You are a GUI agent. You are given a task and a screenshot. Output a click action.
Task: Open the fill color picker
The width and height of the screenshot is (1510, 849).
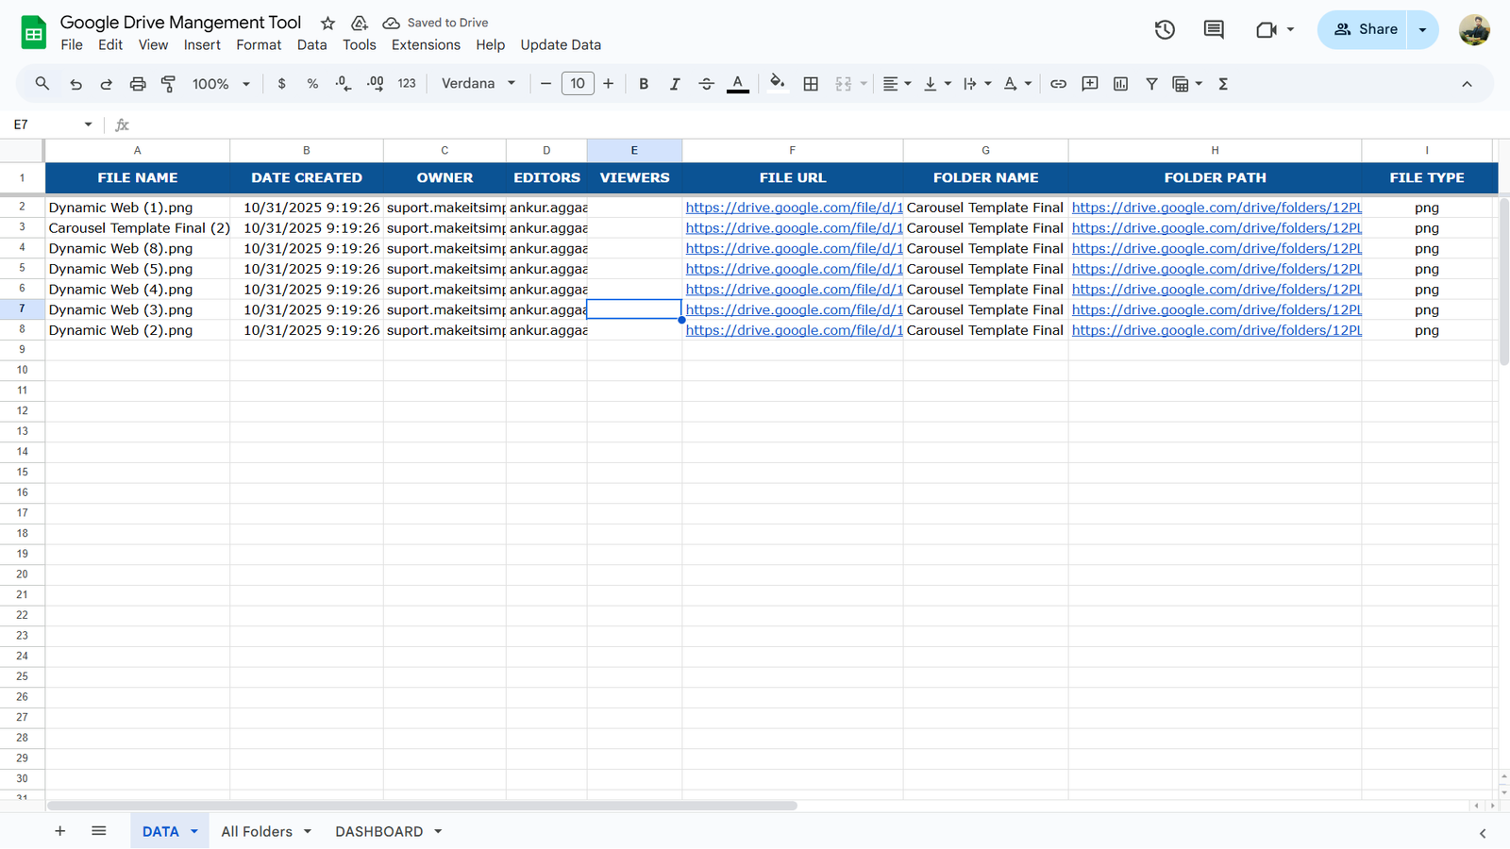click(777, 84)
